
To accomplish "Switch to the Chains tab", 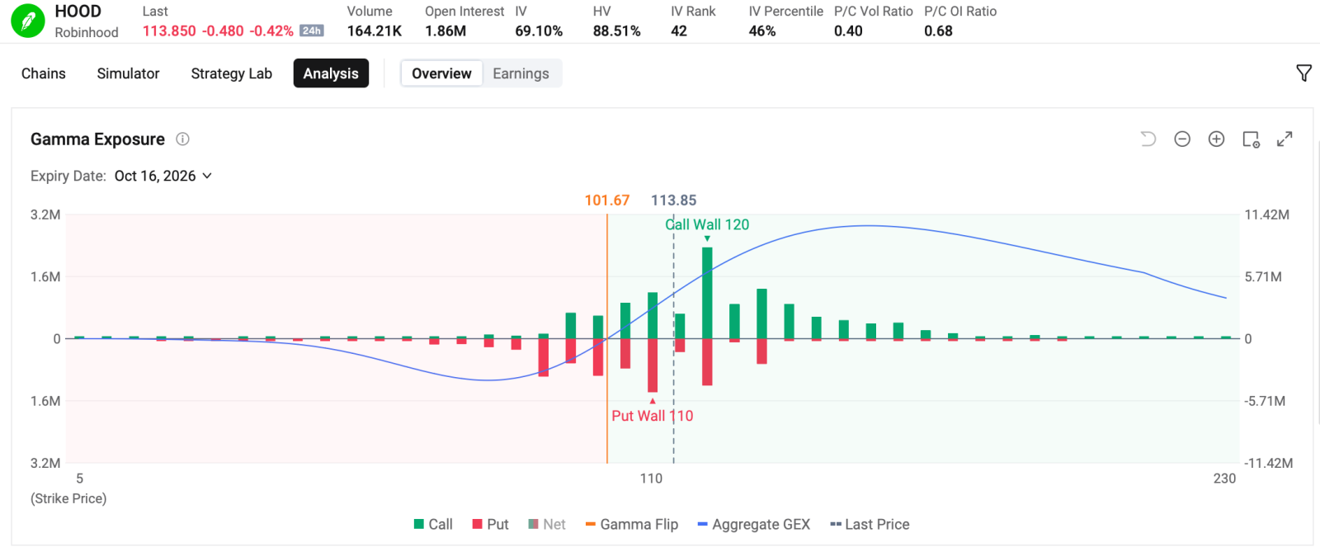I will (x=44, y=73).
